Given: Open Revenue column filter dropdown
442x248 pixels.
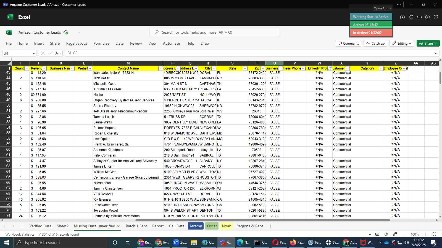Looking at the screenshot, I should click(x=44, y=69).
